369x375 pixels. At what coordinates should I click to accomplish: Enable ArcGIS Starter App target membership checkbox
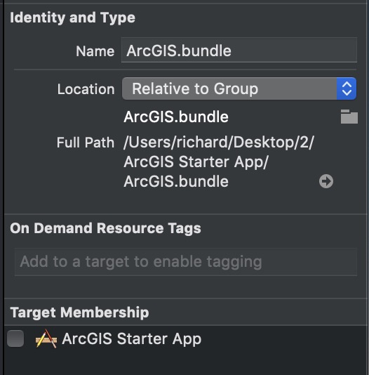15,338
